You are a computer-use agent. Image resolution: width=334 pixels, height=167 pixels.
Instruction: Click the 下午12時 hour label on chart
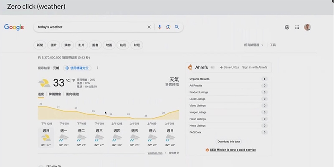coord(47,124)
